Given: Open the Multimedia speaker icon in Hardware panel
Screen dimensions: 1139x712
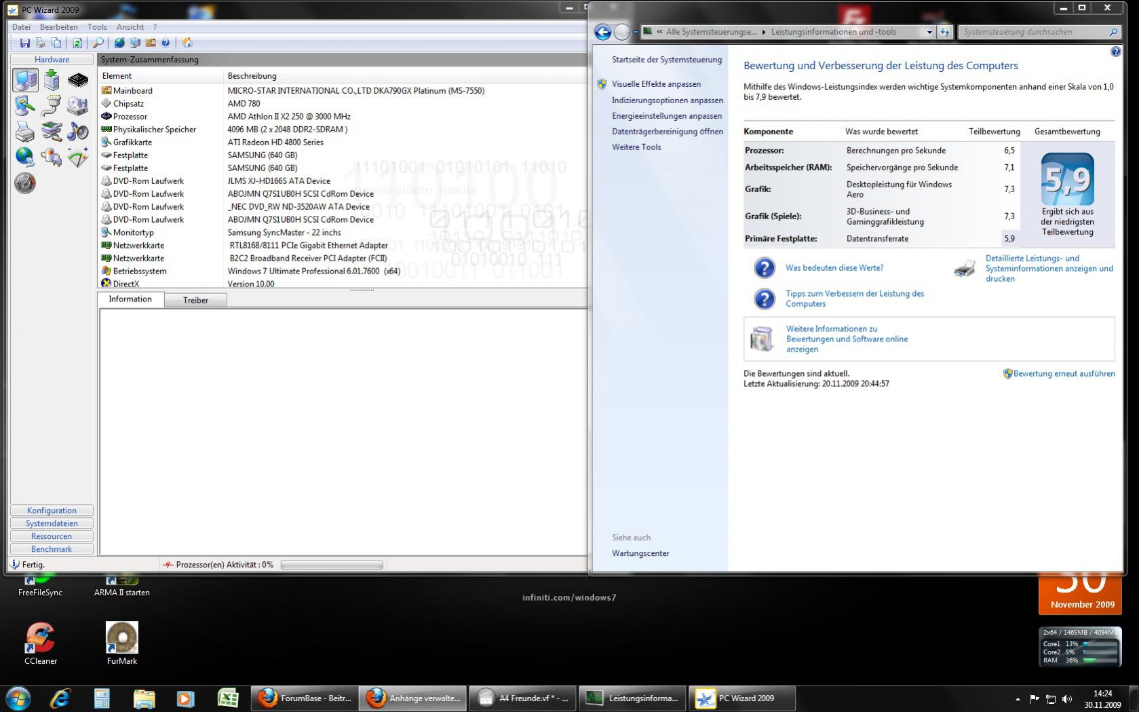Looking at the screenshot, I should tap(77, 132).
